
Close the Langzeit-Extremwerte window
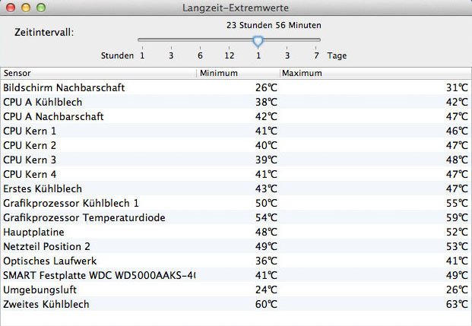[x=11, y=8]
